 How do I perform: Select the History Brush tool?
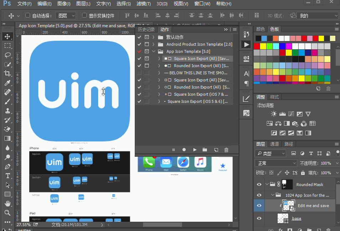(x=7, y=120)
